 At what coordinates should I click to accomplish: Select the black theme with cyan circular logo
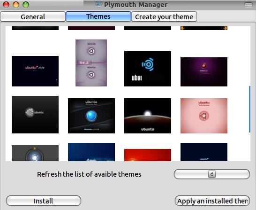148,69
